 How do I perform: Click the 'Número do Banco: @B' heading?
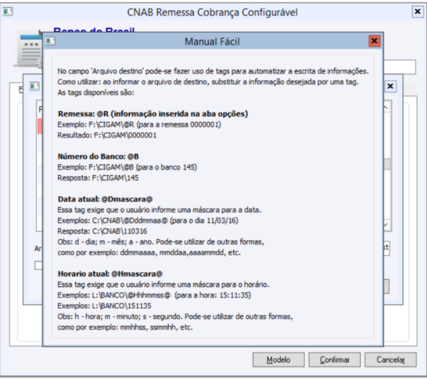coord(99,157)
